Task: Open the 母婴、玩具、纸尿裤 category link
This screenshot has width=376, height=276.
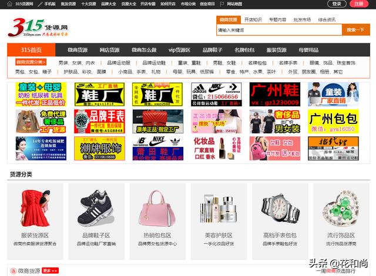Action: [x=193, y=72]
